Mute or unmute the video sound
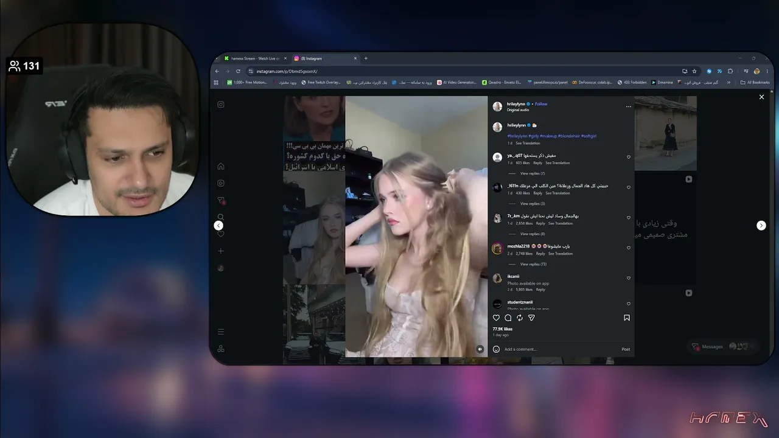Viewport: 779px width, 438px height. (x=480, y=349)
